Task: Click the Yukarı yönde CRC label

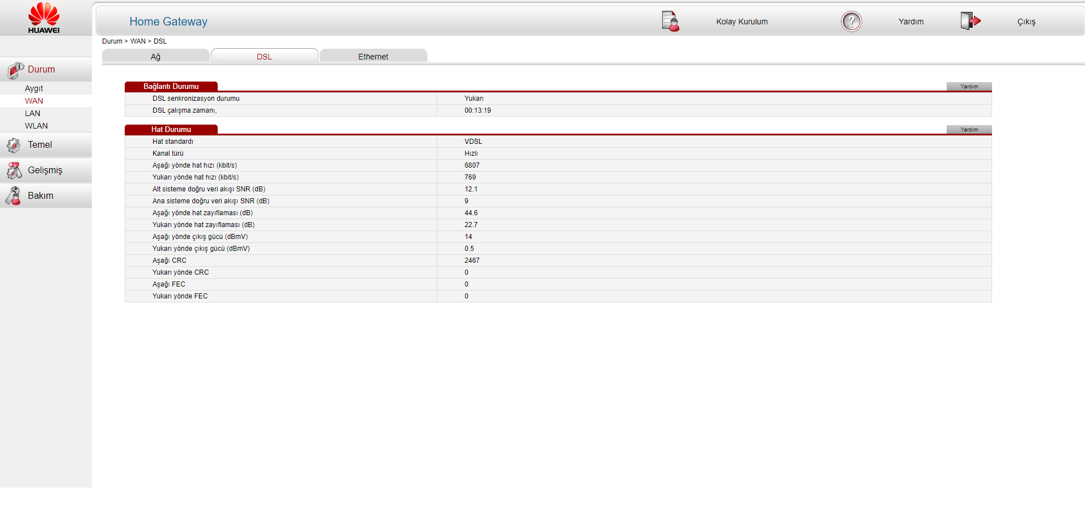Action: click(x=180, y=272)
